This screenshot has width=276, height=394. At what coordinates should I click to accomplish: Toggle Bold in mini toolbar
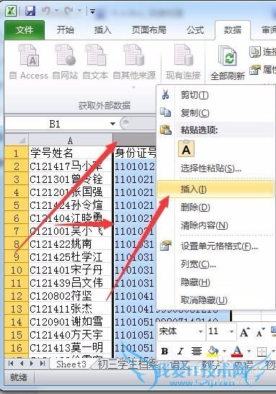pyautogui.click(x=164, y=351)
